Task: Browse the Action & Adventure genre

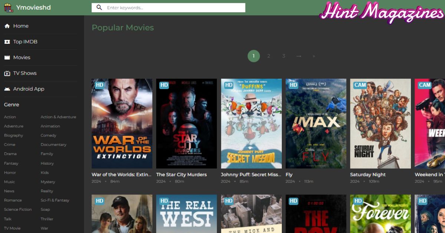Action: [x=59, y=117]
